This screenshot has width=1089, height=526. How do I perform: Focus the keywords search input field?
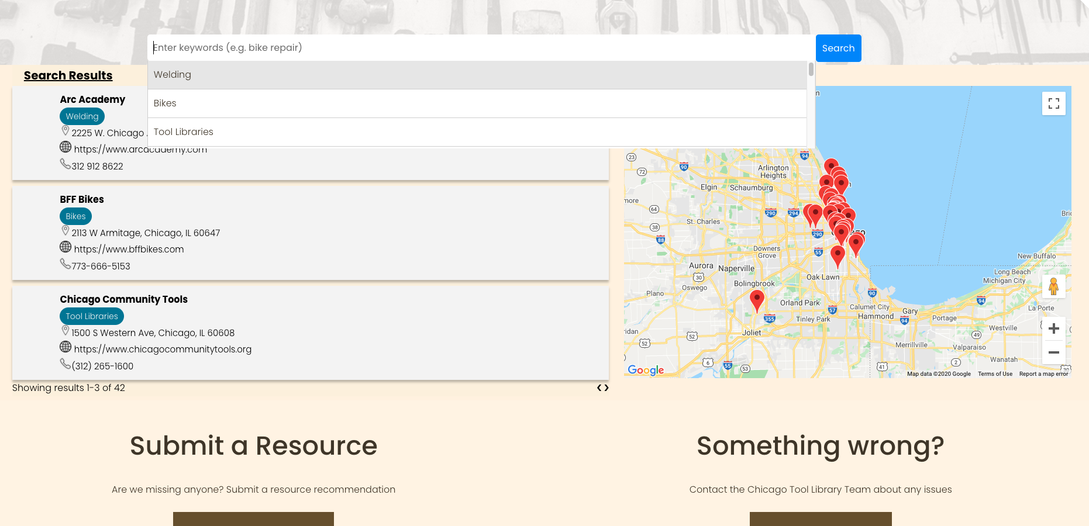481,47
